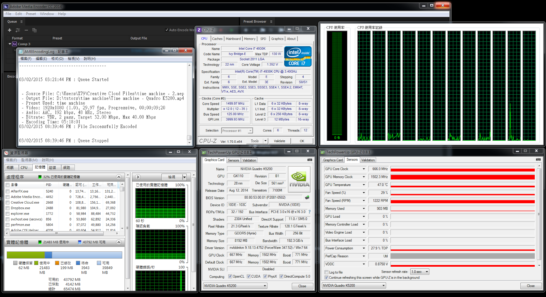Collapse the 處理程序 section chevron

(119, 177)
